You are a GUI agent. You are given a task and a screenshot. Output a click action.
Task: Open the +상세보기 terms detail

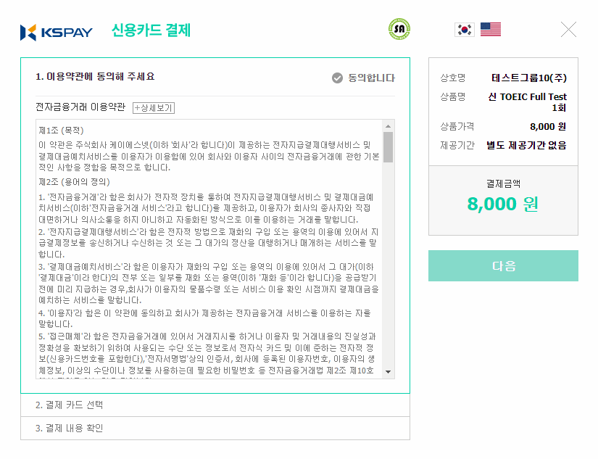click(x=154, y=108)
